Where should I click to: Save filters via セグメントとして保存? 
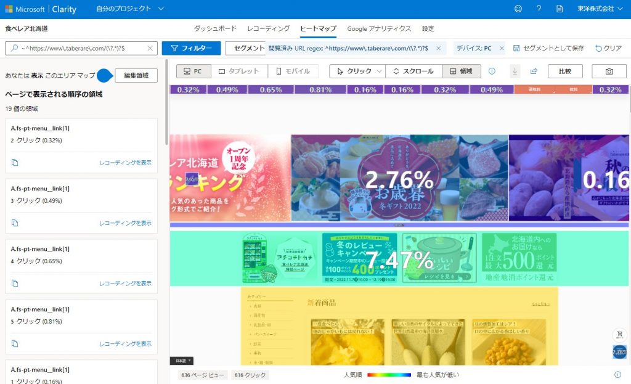tap(548, 48)
